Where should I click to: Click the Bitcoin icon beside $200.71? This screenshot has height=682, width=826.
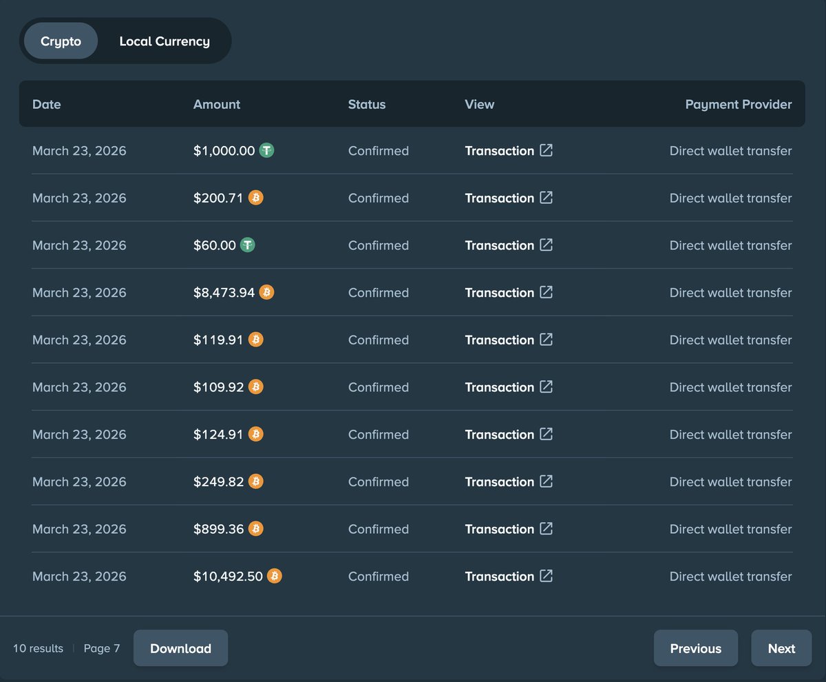255,198
